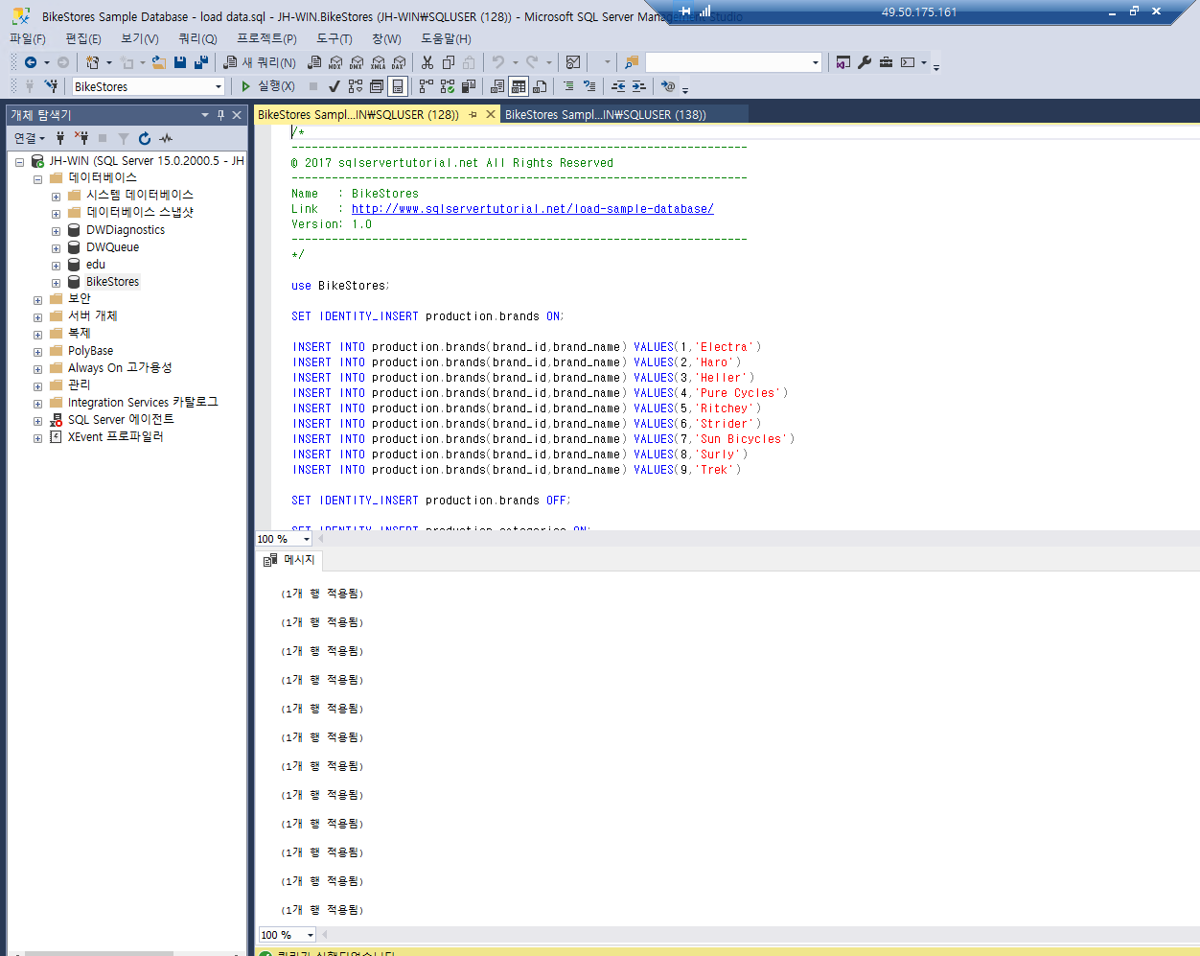Open the Query Options icon
This screenshot has height=956, width=1200.
pyautogui.click(x=377, y=86)
